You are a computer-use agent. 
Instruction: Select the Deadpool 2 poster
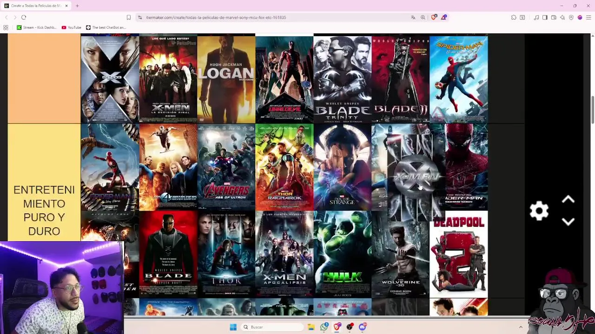[x=458, y=254]
